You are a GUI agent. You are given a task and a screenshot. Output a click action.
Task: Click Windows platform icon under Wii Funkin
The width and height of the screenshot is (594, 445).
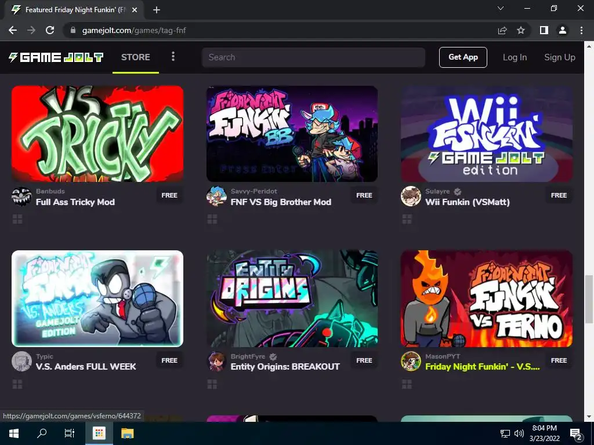pos(407,219)
